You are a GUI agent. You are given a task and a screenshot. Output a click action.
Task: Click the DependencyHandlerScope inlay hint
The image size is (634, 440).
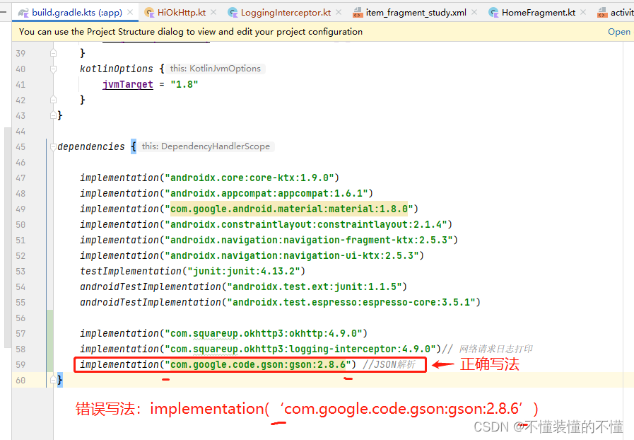tap(206, 146)
